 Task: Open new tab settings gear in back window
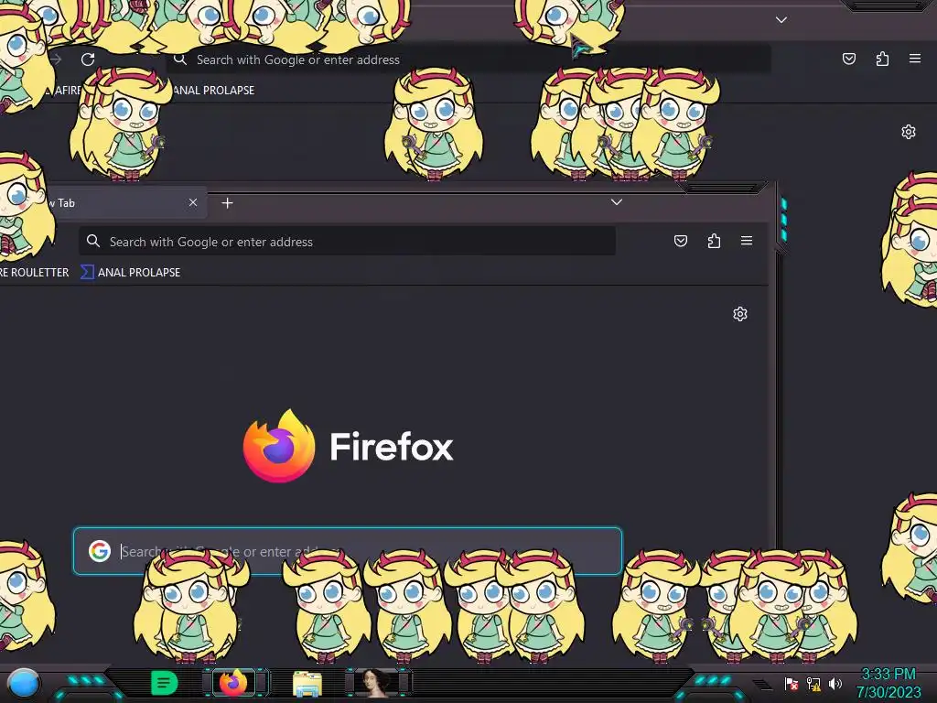coord(909,132)
